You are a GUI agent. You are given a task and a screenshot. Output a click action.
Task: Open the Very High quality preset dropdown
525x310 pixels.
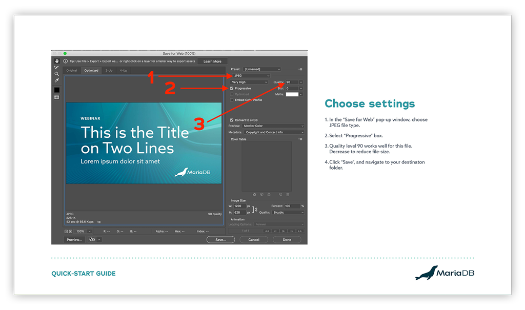[249, 82]
